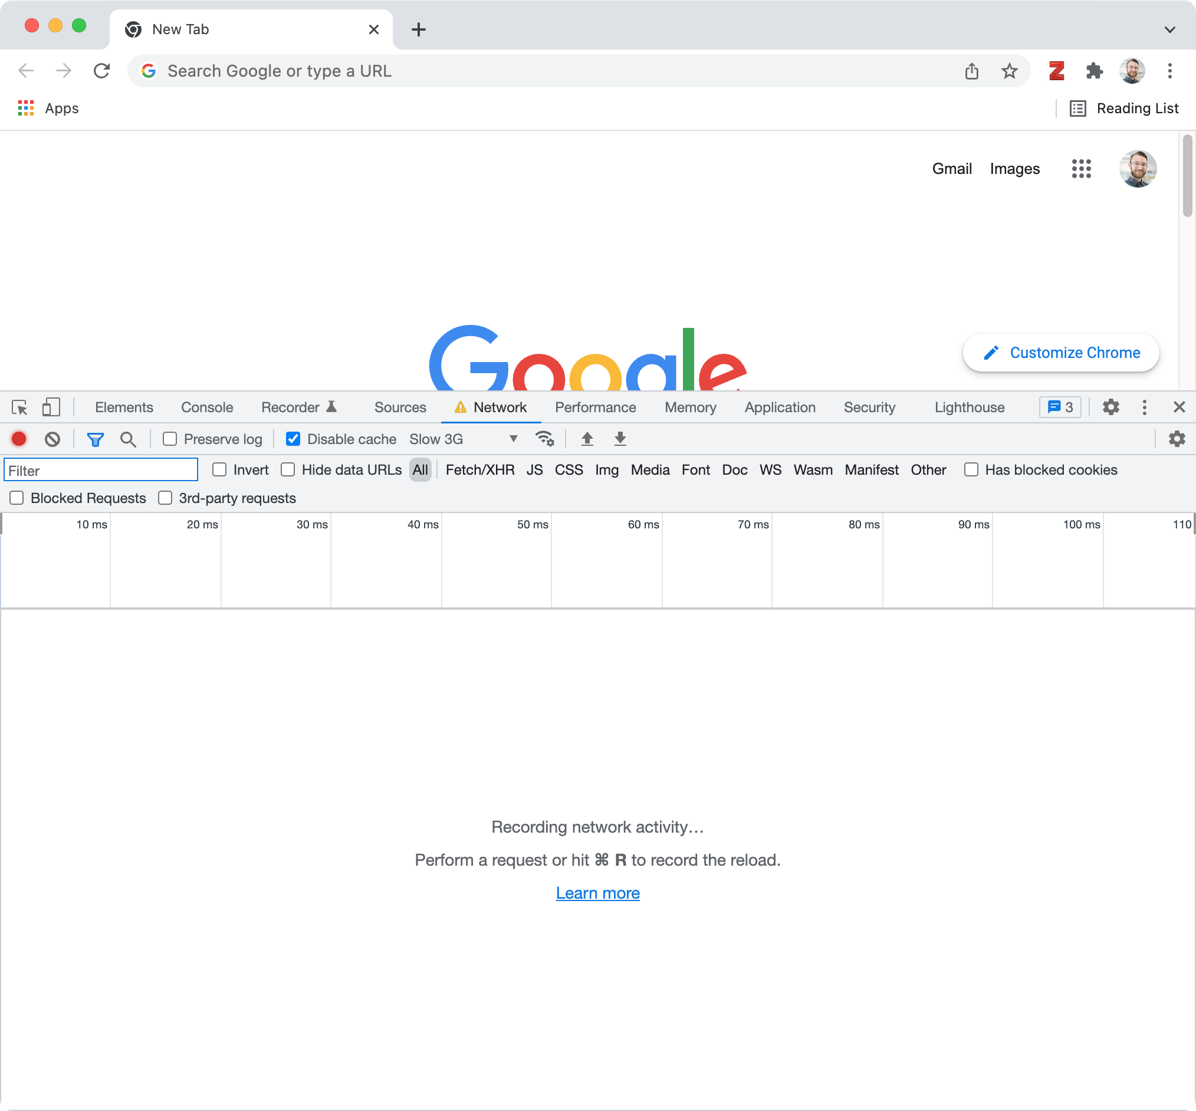Check 3rd-party requests
Screen dimensions: 1196x1111
click(165, 498)
